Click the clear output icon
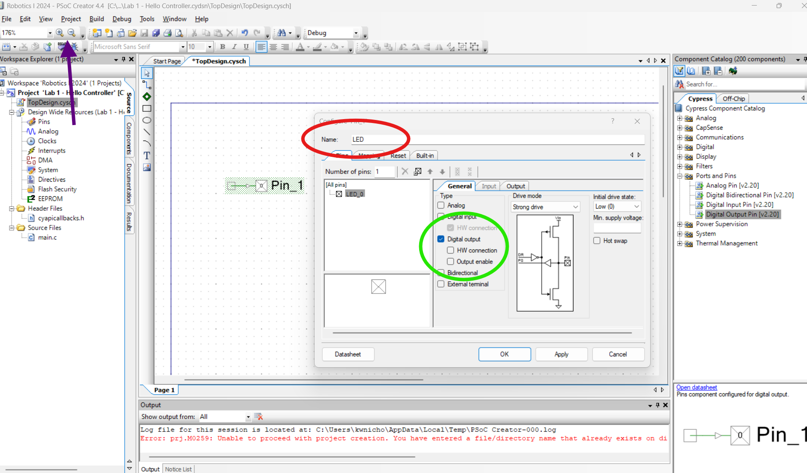807x473 pixels. (258, 416)
